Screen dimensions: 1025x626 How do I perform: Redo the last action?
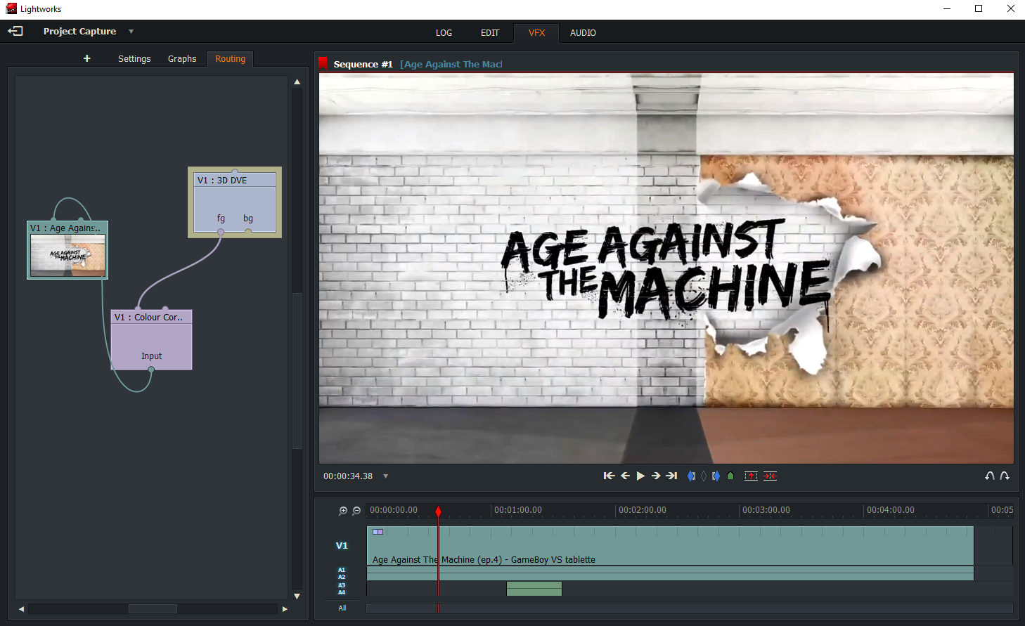1005,476
